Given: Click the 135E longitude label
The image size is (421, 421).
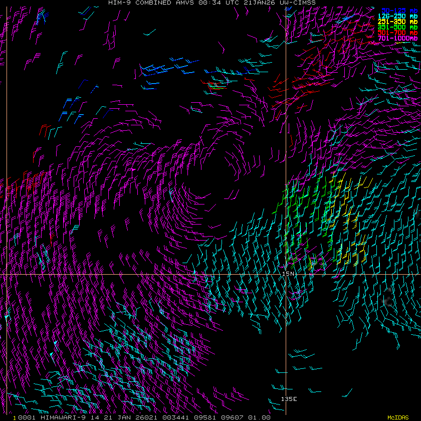Looking at the screenshot, I should tap(289, 399).
